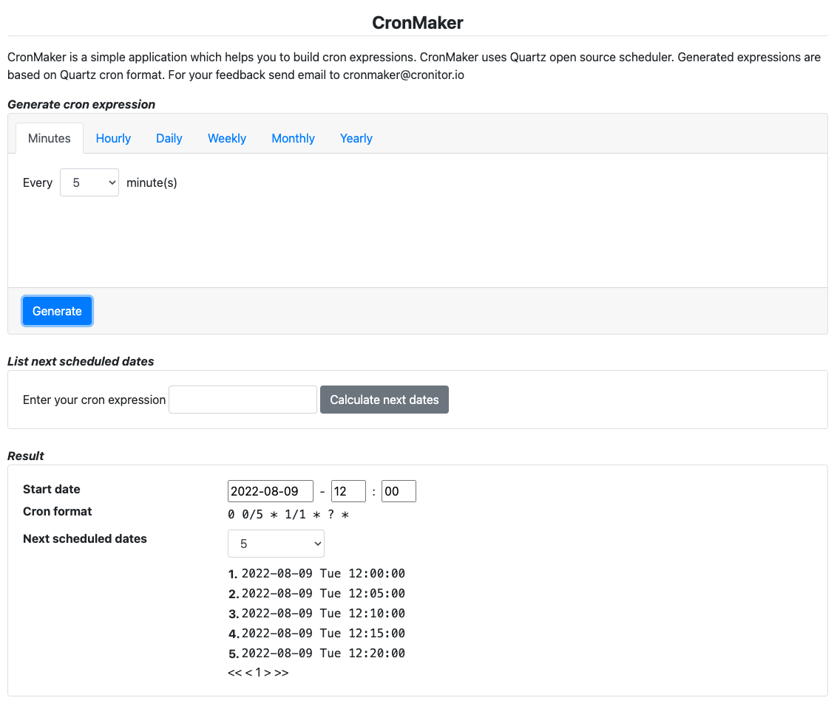Open the Next scheduled dates count dropdown

click(276, 544)
